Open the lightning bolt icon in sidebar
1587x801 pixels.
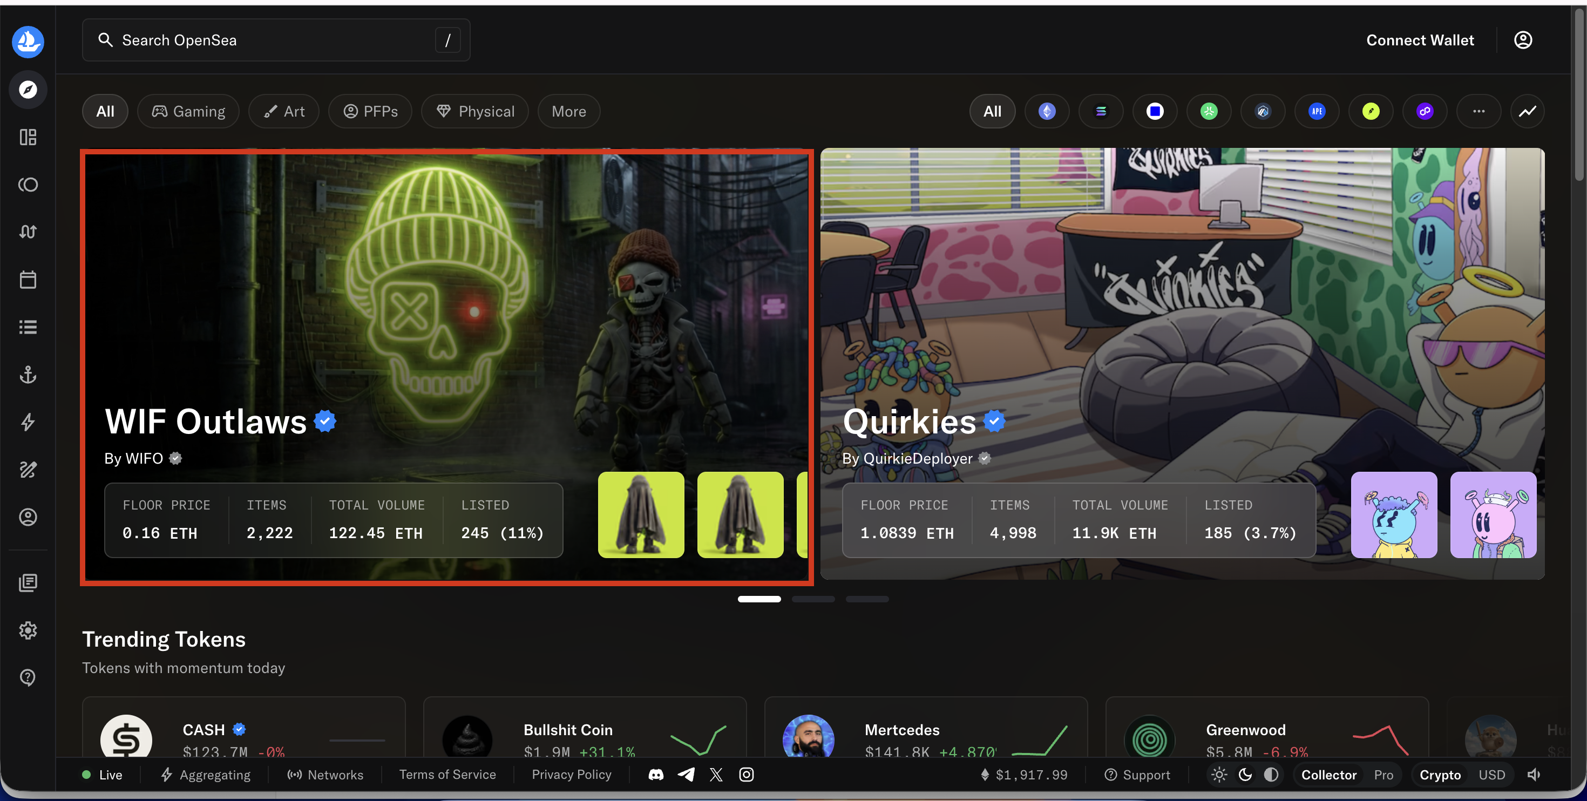(x=28, y=422)
